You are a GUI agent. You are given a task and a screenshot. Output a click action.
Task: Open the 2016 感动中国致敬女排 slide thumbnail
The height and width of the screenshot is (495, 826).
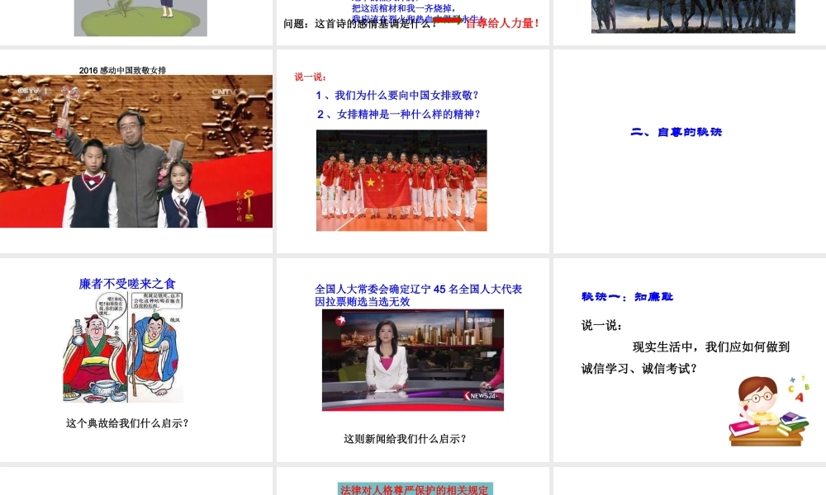click(136, 151)
